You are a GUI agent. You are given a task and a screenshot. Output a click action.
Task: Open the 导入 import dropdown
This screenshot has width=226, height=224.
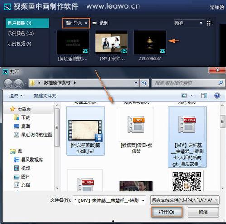[76, 23]
